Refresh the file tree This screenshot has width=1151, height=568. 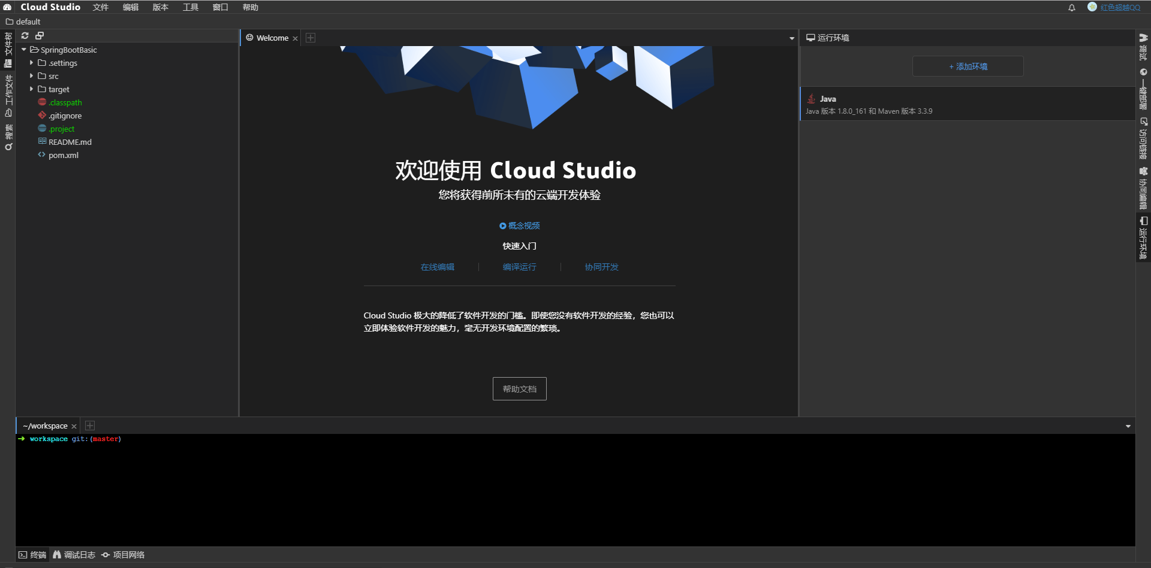click(x=25, y=36)
